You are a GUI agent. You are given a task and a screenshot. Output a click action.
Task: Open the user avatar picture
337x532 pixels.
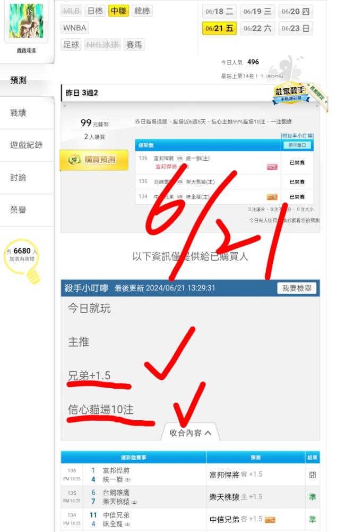coord(27,21)
